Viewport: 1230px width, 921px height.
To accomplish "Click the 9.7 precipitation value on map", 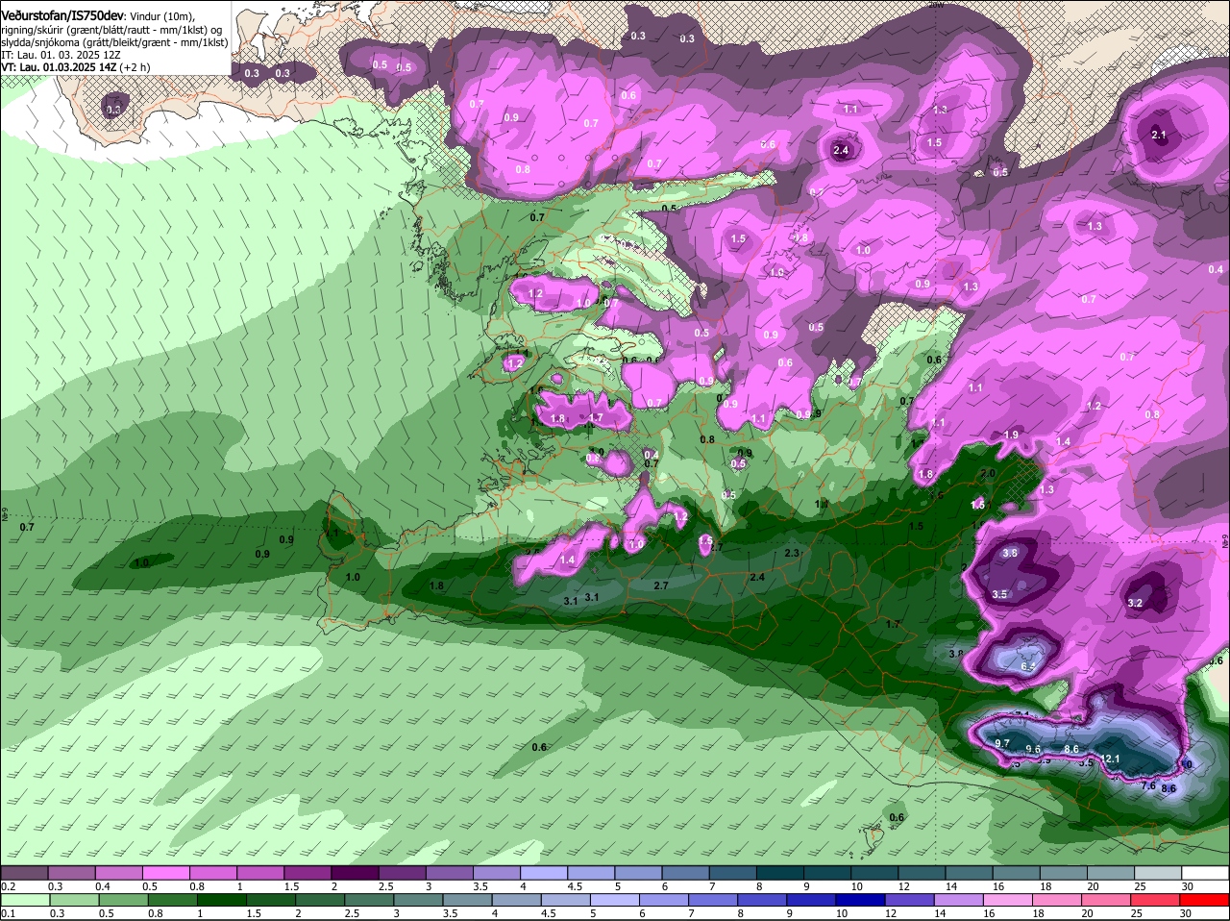I will tap(1001, 743).
